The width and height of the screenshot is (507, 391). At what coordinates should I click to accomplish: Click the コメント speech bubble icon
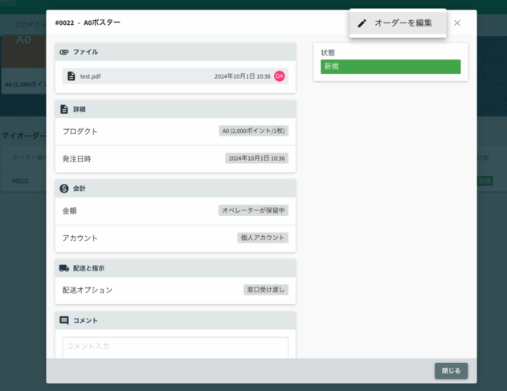pos(64,320)
